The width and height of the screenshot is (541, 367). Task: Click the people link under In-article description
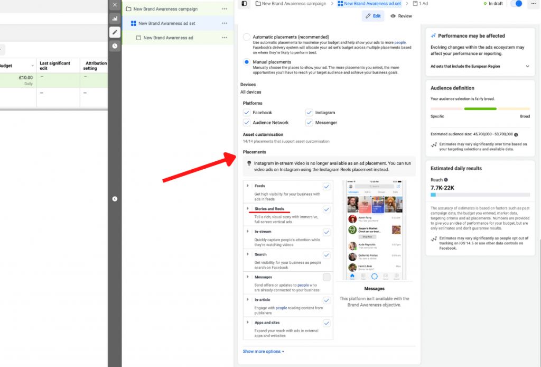point(281,308)
